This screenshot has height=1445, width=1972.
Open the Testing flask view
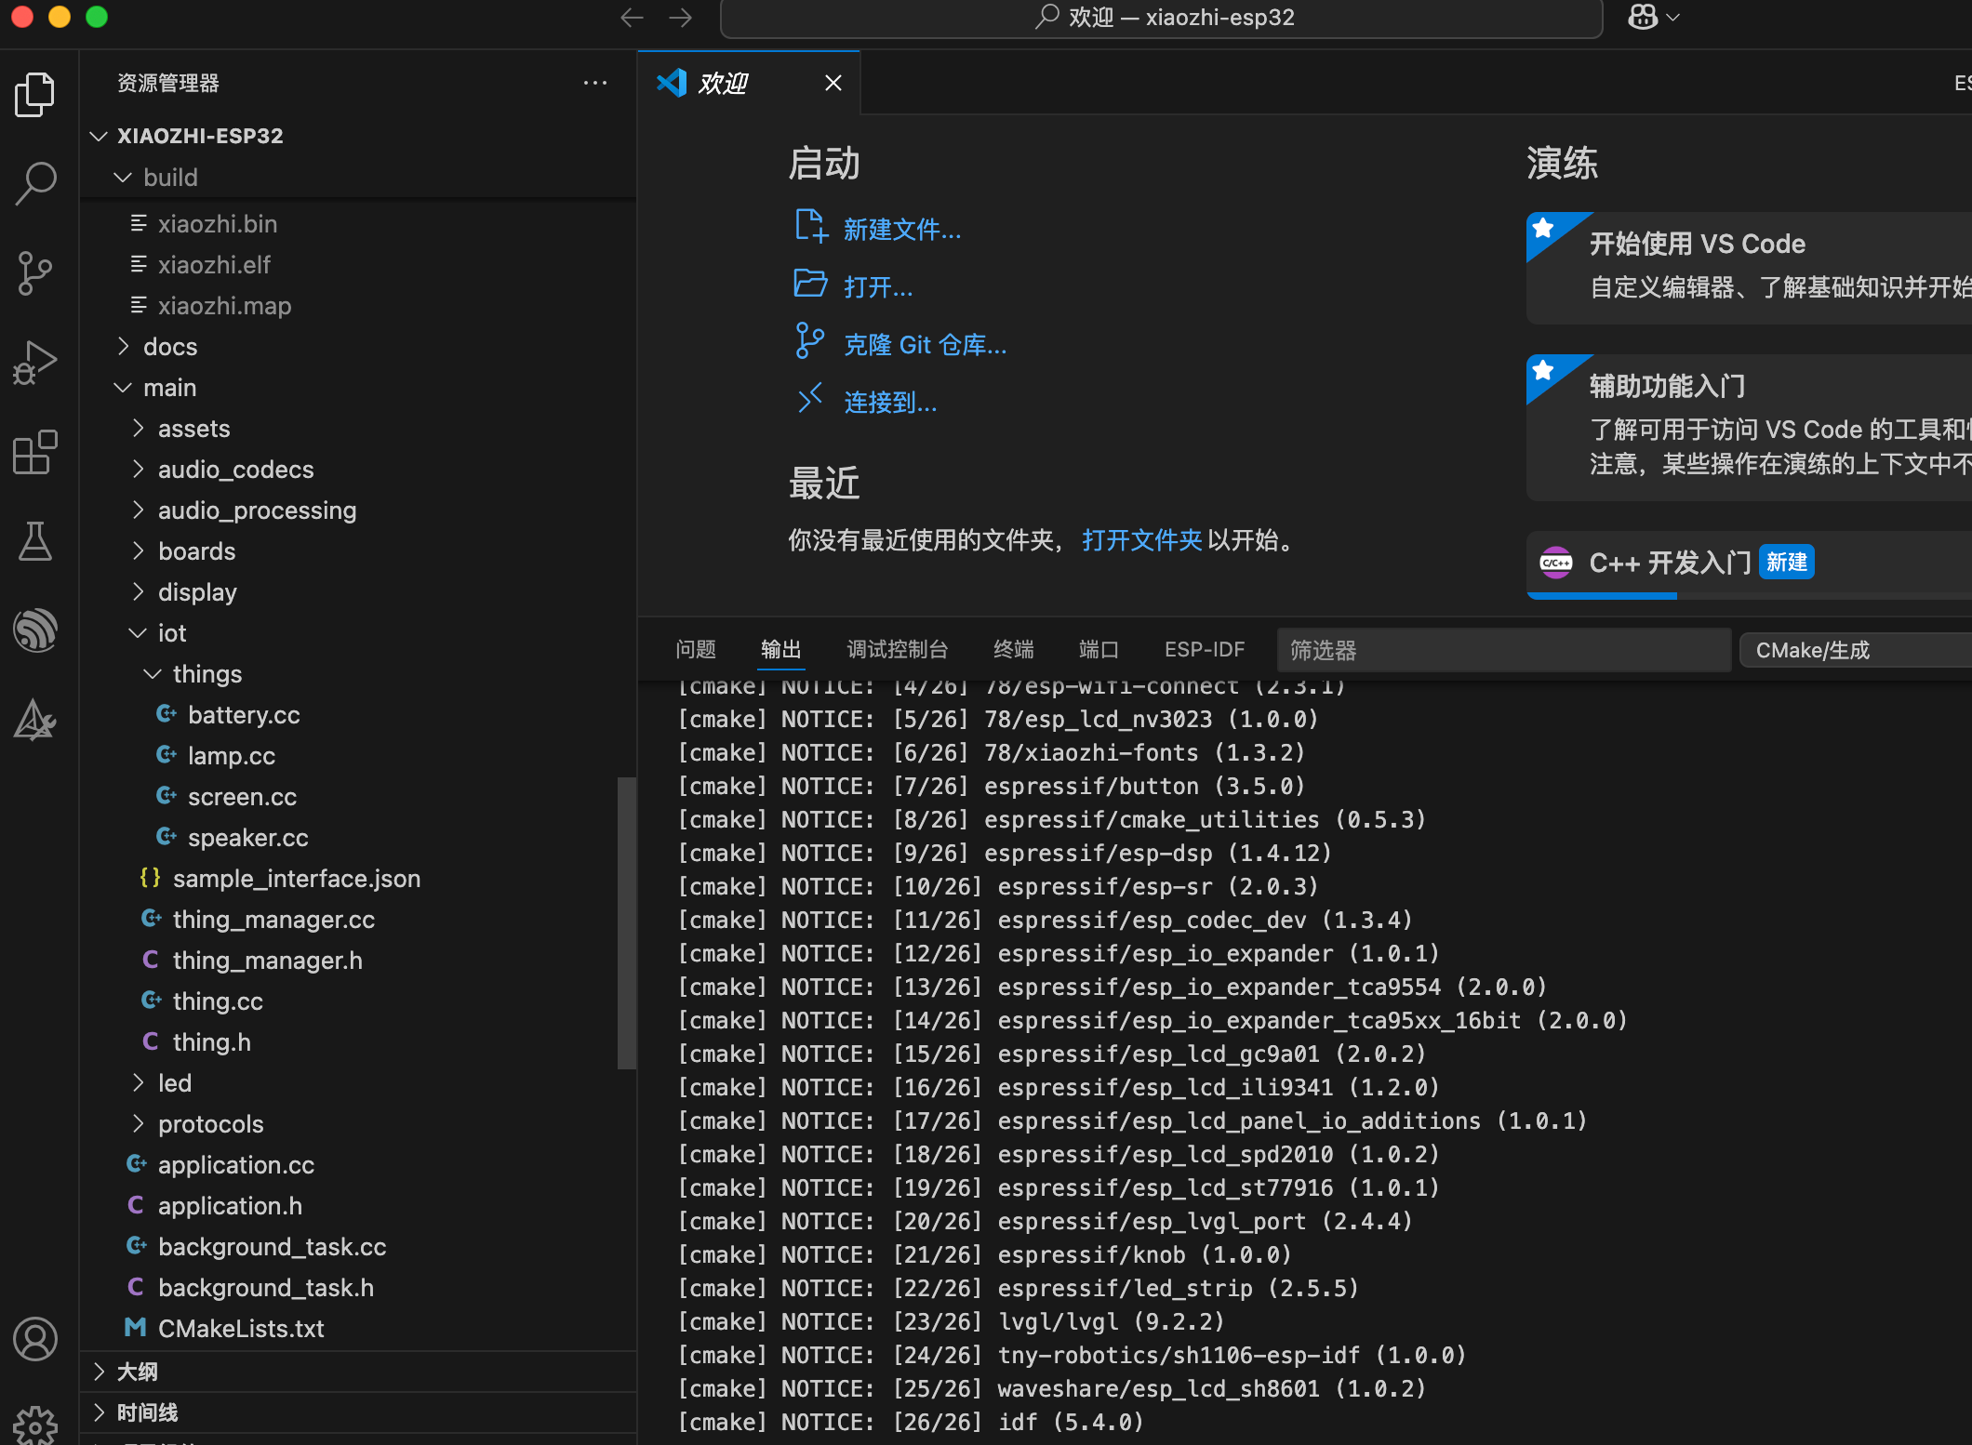[x=36, y=541]
